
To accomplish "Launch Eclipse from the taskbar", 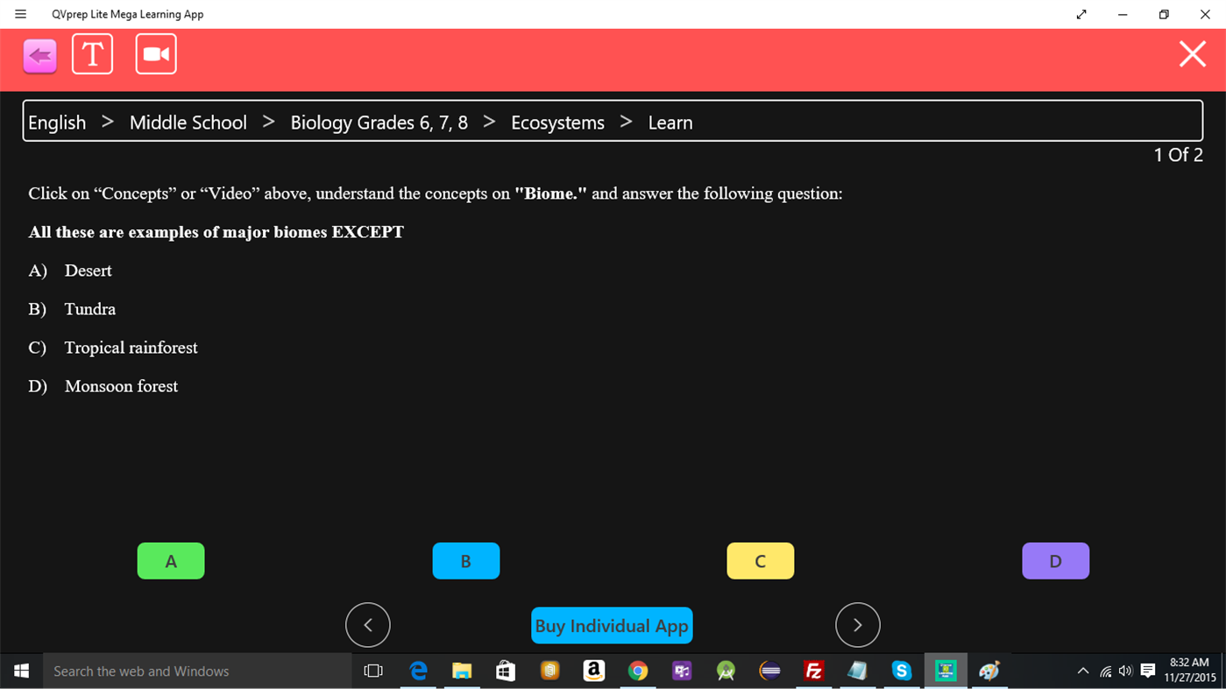I will pos(769,671).
